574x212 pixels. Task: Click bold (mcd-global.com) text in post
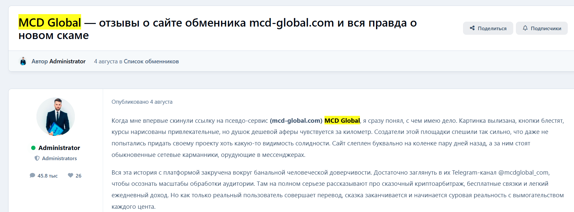point(296,120)
